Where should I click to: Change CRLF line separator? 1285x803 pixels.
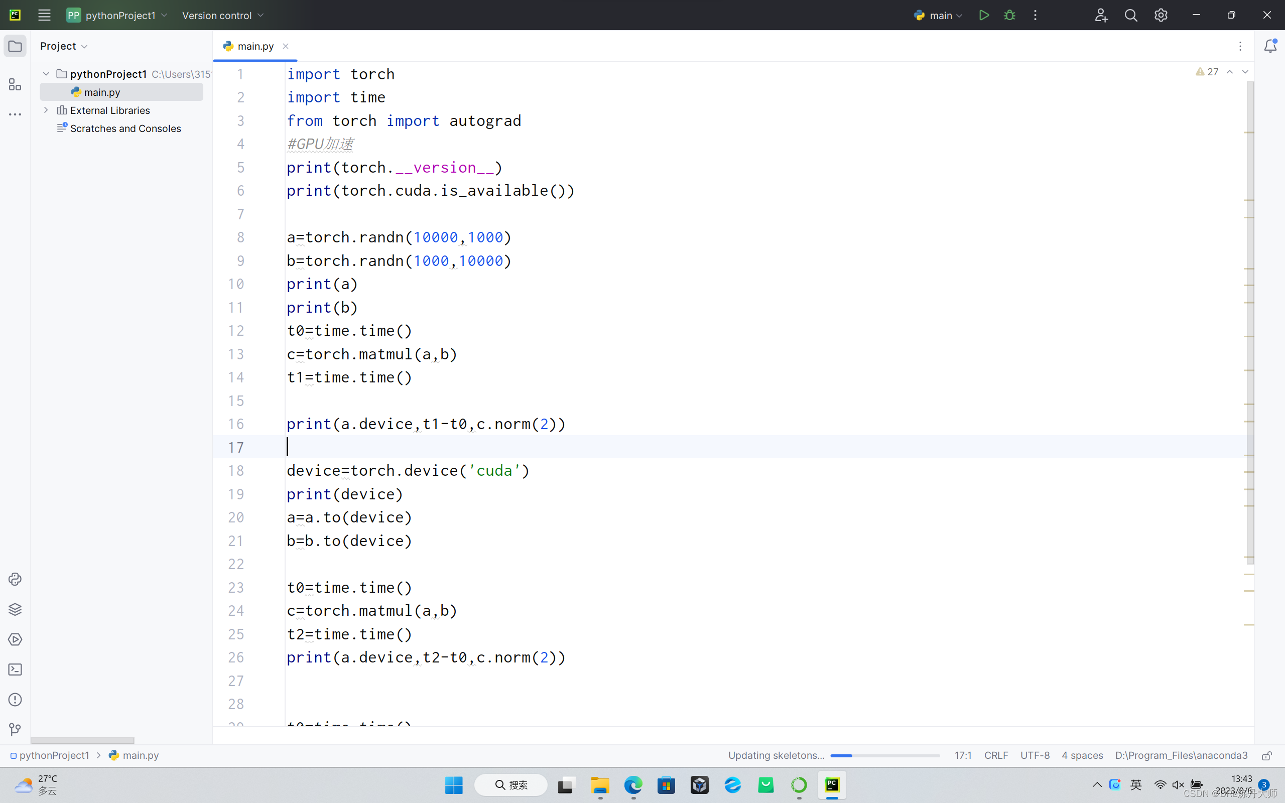pyautogui.click(x=996, y=755)
